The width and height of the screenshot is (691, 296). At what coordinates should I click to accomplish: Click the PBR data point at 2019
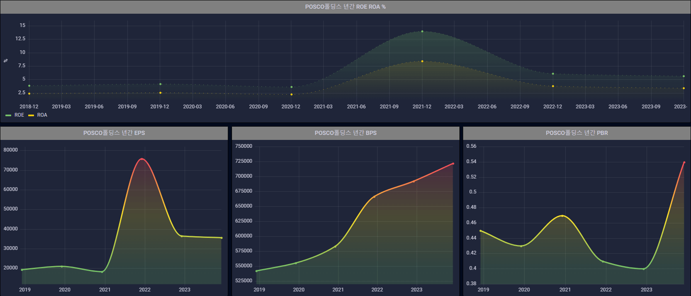click(481, 231)
